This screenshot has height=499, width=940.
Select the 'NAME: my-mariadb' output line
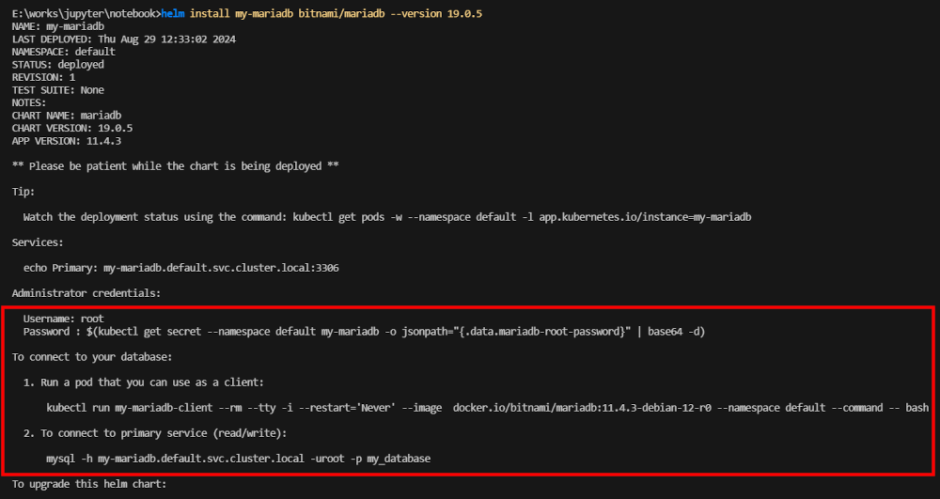coord(58,26)
